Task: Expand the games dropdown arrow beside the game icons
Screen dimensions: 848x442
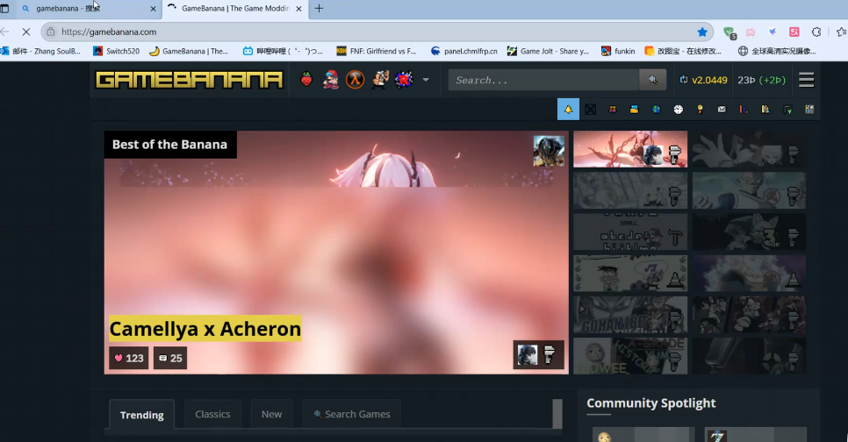Action: pos(426,80)
